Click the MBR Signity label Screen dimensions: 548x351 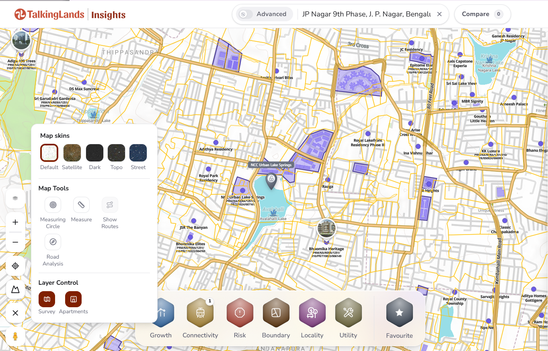[472, 102]
